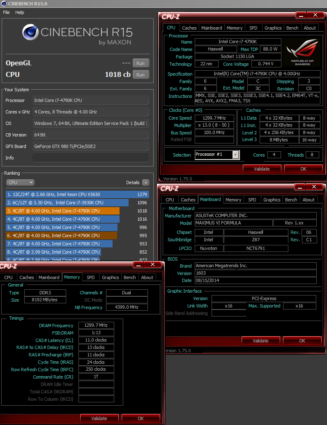This screenshot has height=425, width=327.
Task: Open Bench tab in Mainboard CPU-Z window
Action: pyautogui.click(x=291, y=200)
